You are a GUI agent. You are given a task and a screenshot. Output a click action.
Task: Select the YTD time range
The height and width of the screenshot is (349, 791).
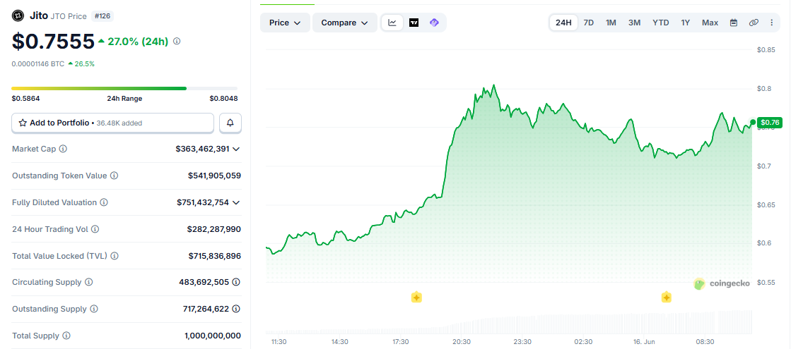tap(661, 23)
